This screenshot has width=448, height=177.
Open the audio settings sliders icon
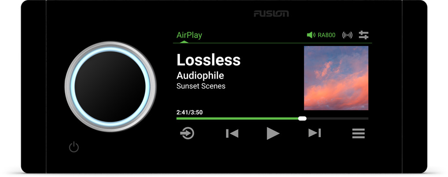click(x=364, y=35)
